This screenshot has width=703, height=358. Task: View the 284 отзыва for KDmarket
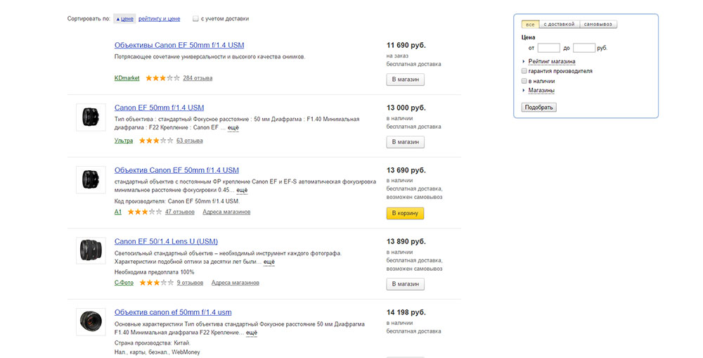click(x=198, y=78)
